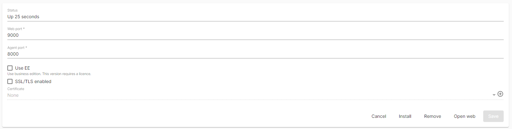The image size is (512, 129).
Task: Click the Remove button
Action: coord(432,116)
